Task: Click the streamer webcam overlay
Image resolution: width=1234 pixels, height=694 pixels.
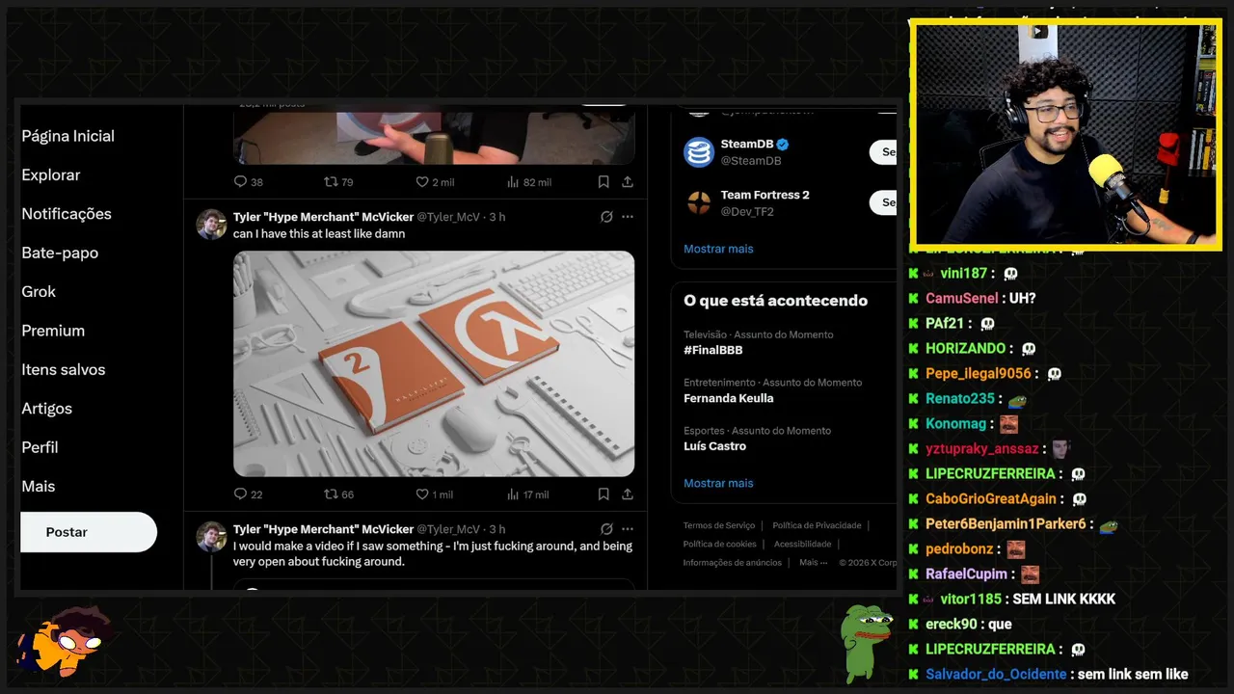Action: tap(1066, 134)
